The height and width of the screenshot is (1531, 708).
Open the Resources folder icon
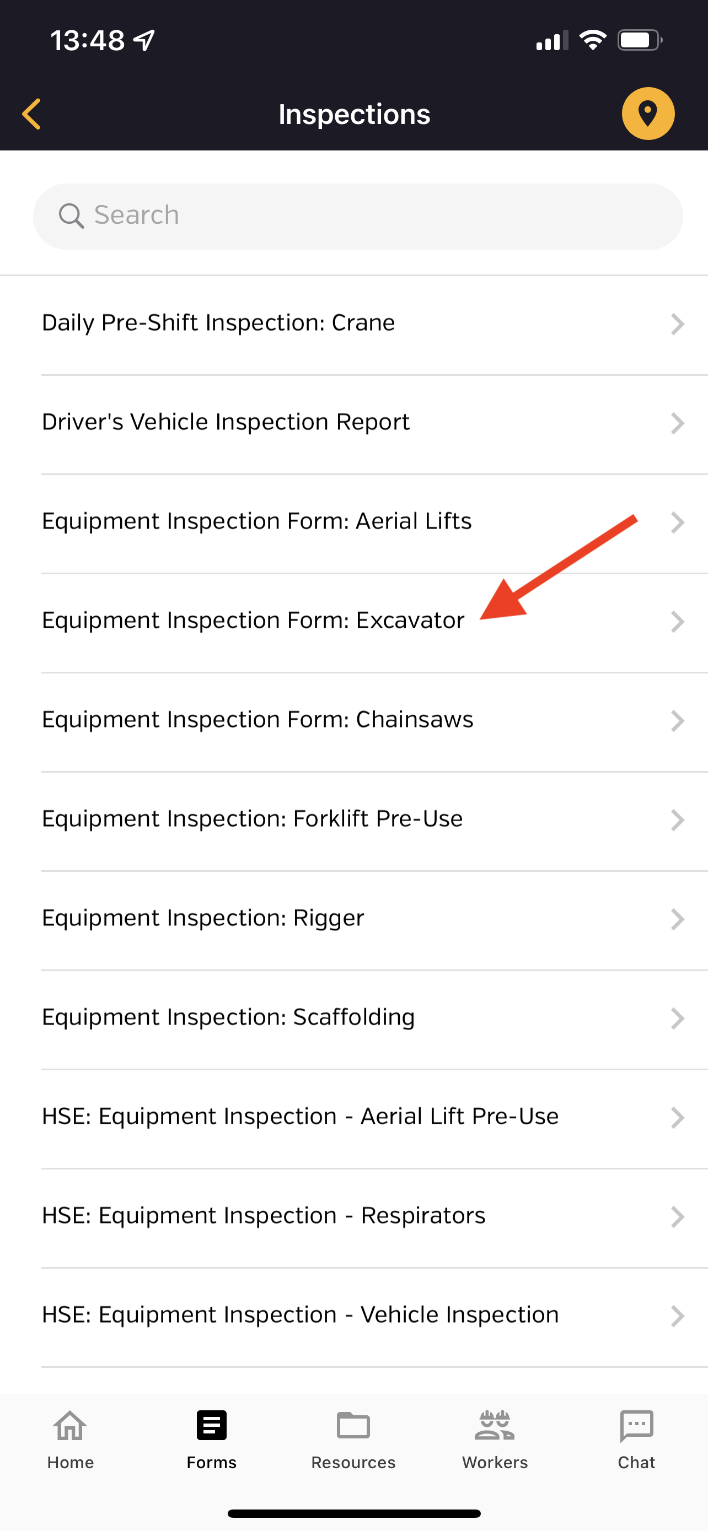(353, 1425)
